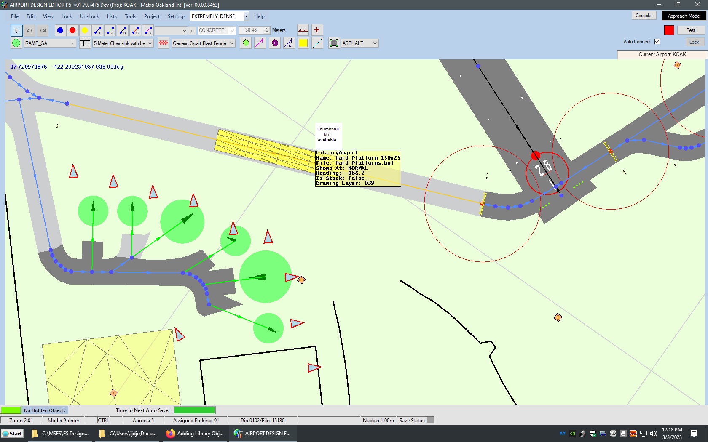This screenshot has height=442, width=708.
Task: Toggle Approach Mode button
Action: pyautogui.click(x=683, y=16)
